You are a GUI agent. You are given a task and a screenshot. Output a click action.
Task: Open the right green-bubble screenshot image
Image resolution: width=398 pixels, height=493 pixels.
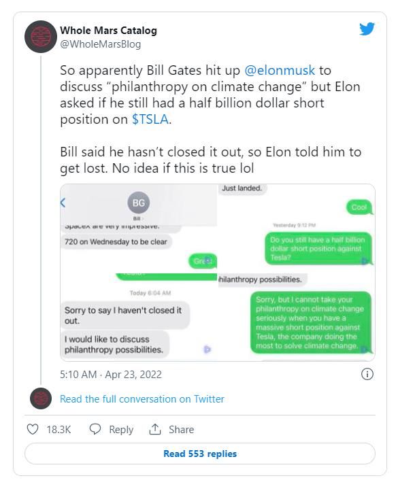tap(297, 272)
